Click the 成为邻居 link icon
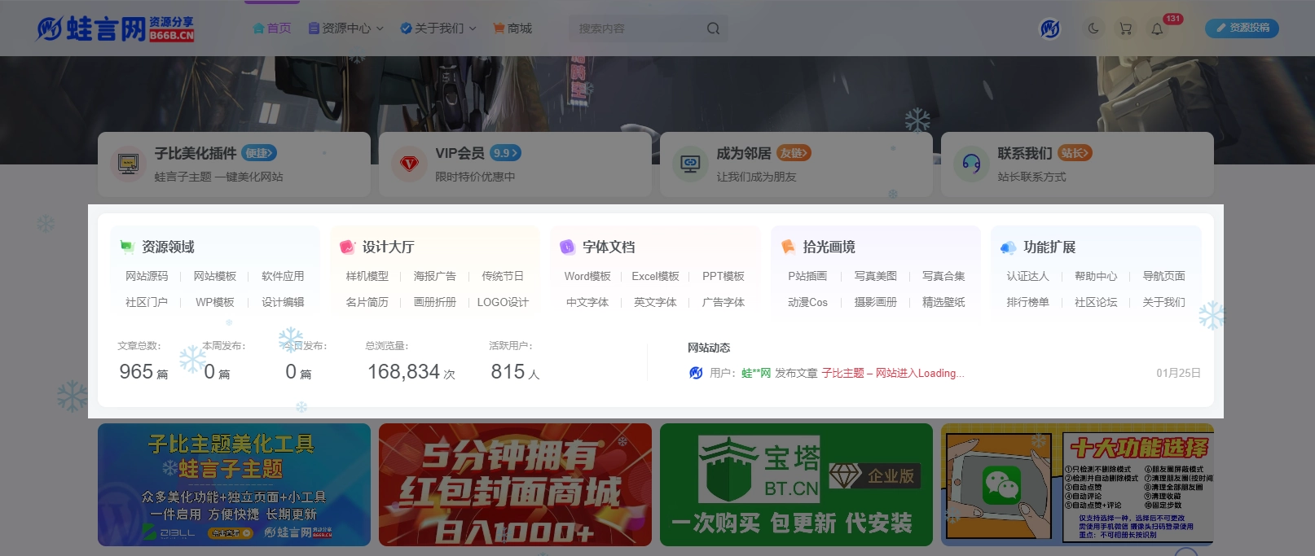The width and height of the screenshot is (1315, 556). click(690, 164)
